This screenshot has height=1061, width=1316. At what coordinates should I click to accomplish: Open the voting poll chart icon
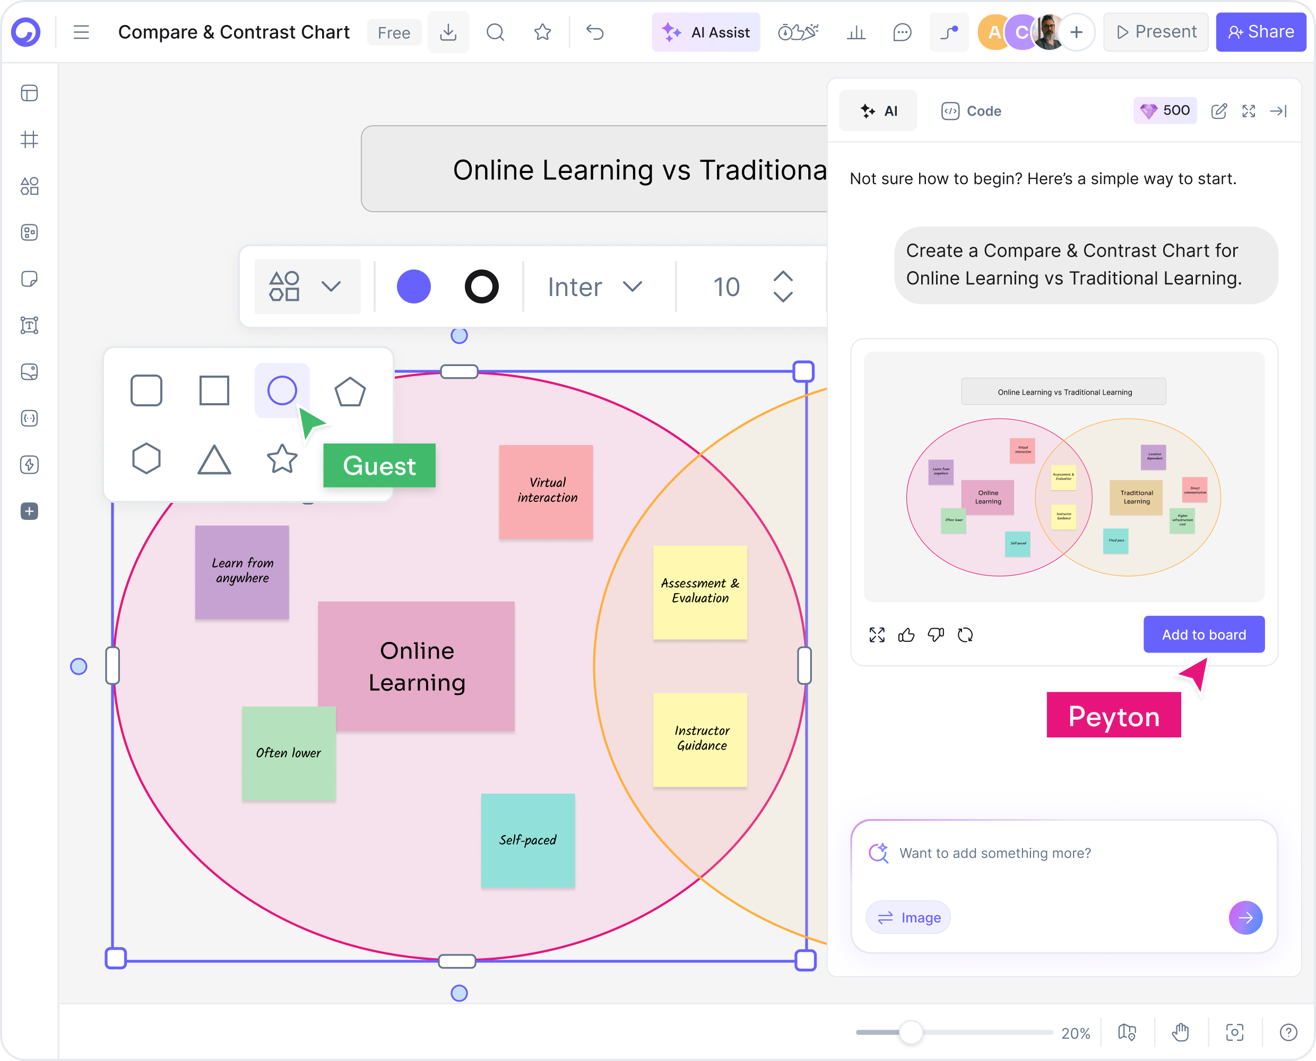click(x=856, y=32)
